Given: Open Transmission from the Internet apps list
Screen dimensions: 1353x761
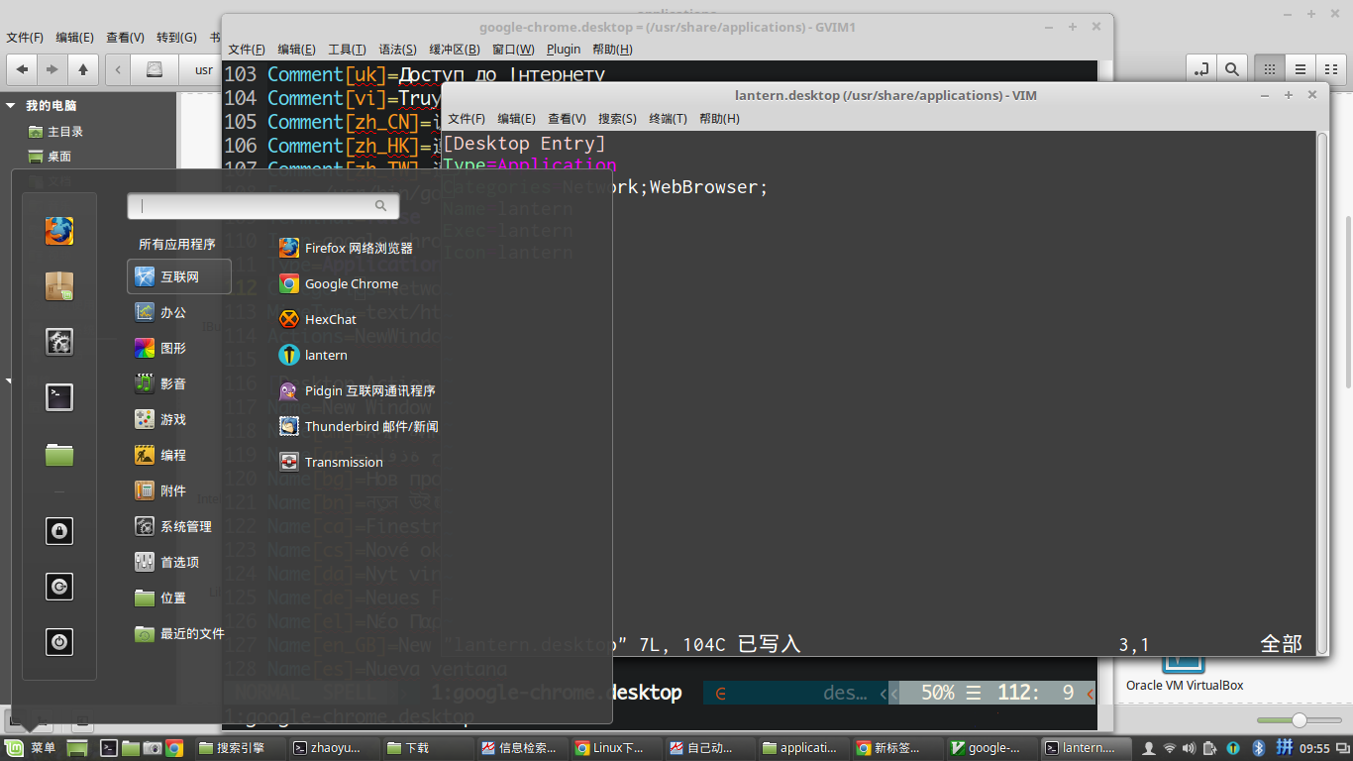Looking at the screenshot, I should [343, 462].
